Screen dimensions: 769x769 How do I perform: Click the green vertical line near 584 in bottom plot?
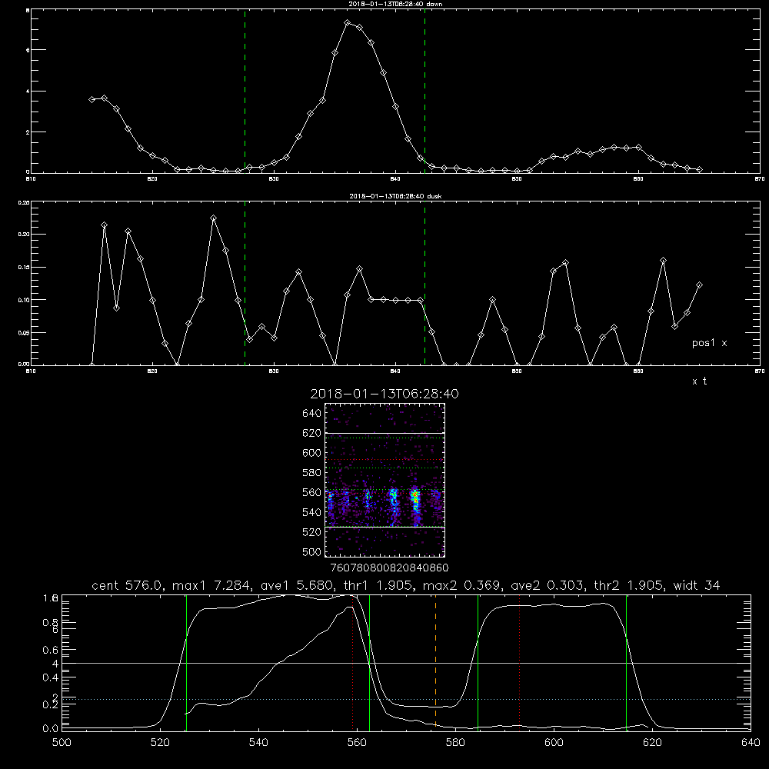coord(478,662)
